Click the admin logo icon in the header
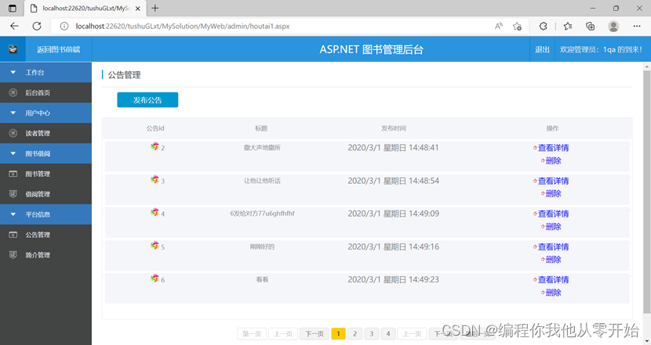The image size is (651, 345). tap(13, 49)
